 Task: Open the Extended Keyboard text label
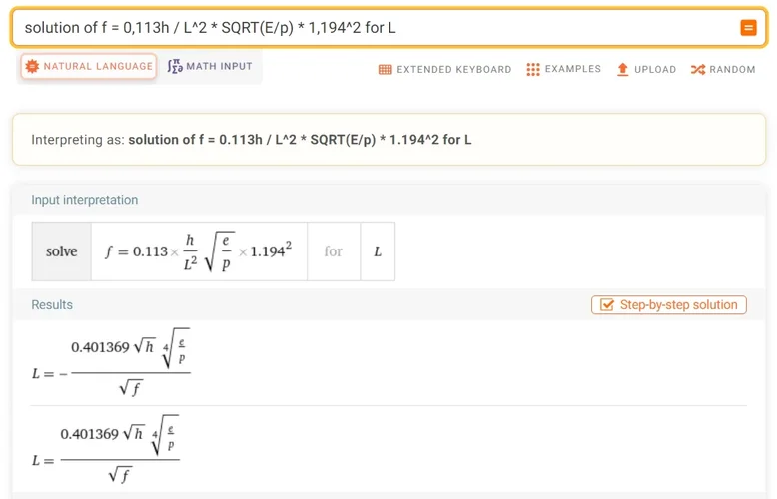pyautogui.click(x=453, y=70)
